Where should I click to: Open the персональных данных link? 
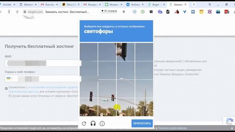point(23,91)
